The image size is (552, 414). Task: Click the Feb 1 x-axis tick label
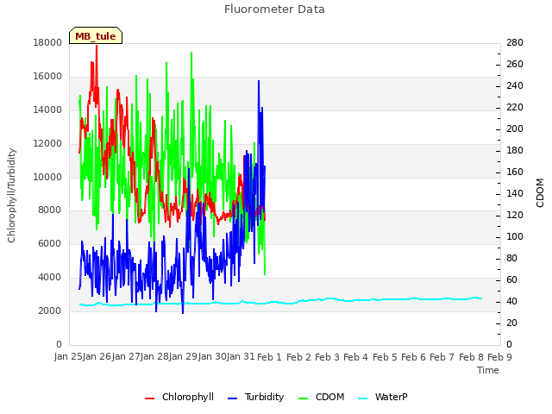click(269, 357)
